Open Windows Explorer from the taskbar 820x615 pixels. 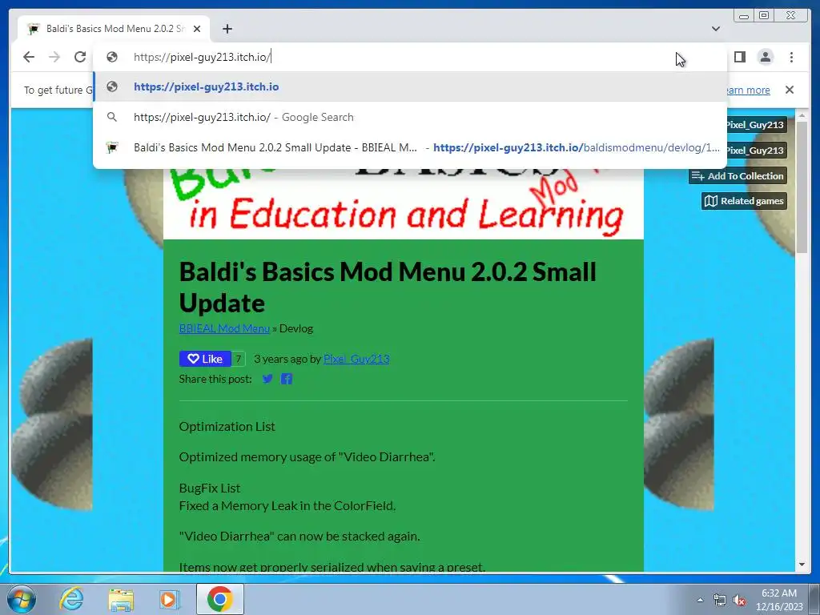point(121,599)
